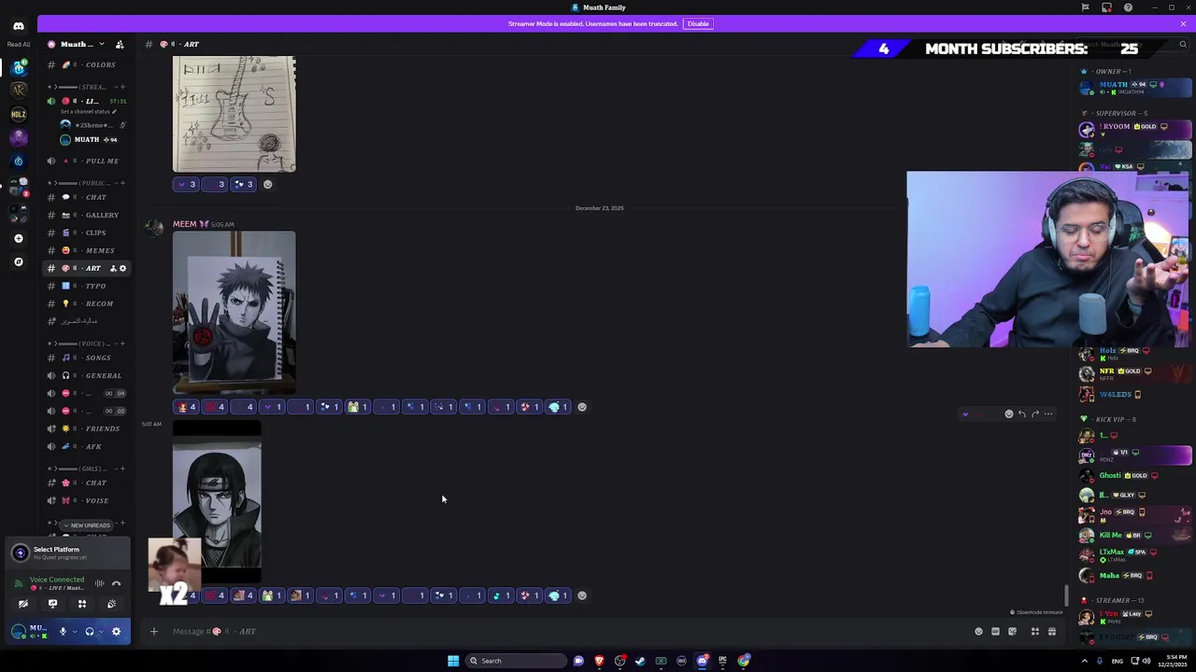The height and width of the screenshot is (672, 1196).
Task: Click MEEM username on the message
Action: 184,224
